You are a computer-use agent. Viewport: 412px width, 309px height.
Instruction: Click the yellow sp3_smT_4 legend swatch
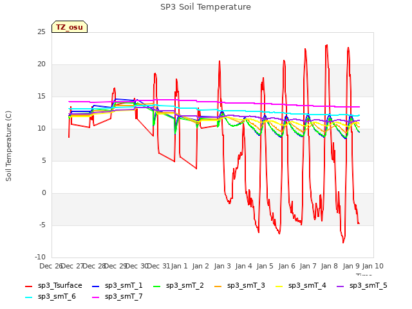pyautogui.click(x=279, y=286)
